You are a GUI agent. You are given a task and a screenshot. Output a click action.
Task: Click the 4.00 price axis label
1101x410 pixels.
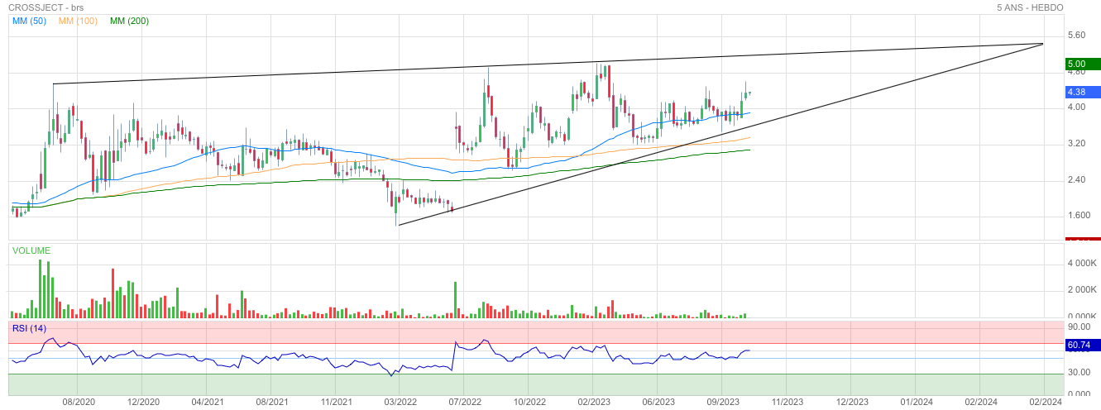pos(1076,107)
